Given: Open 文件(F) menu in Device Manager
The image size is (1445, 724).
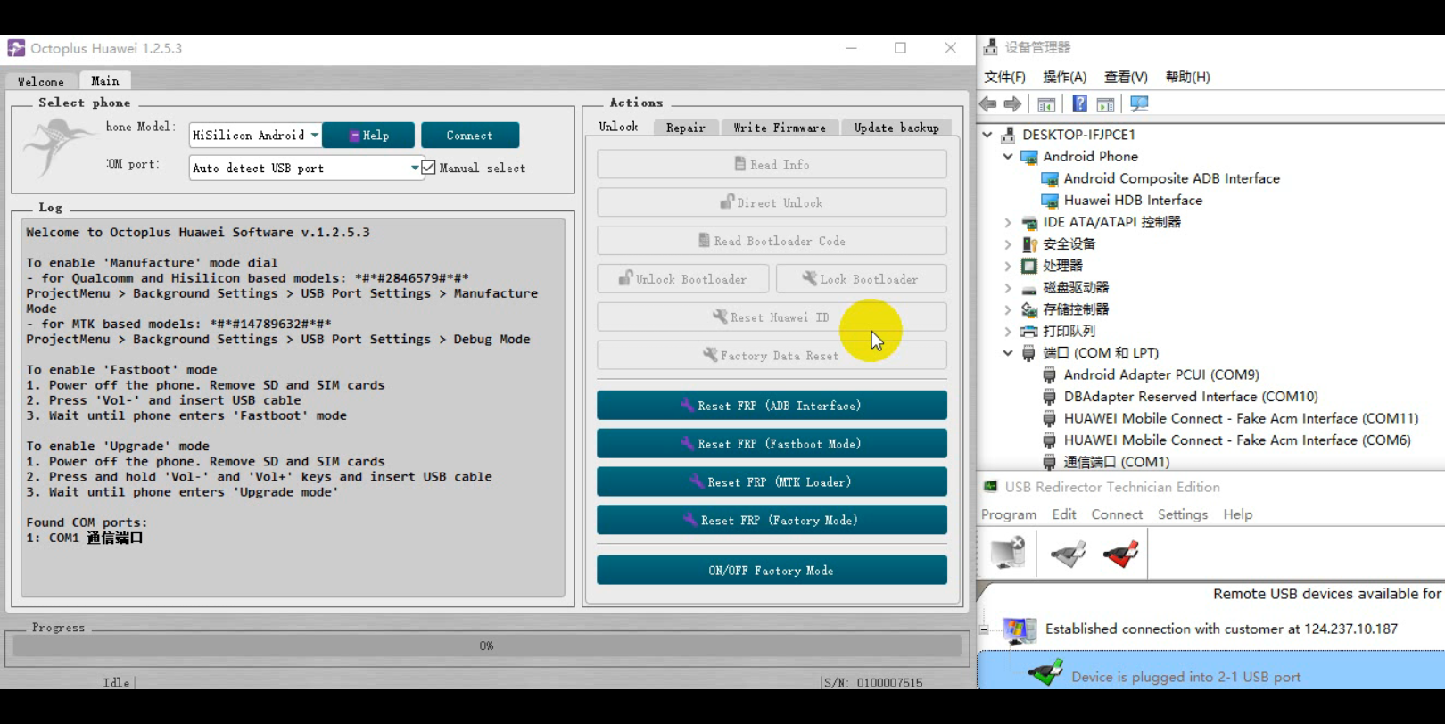Looking at the screenshot, I should tap(1004, 78).
